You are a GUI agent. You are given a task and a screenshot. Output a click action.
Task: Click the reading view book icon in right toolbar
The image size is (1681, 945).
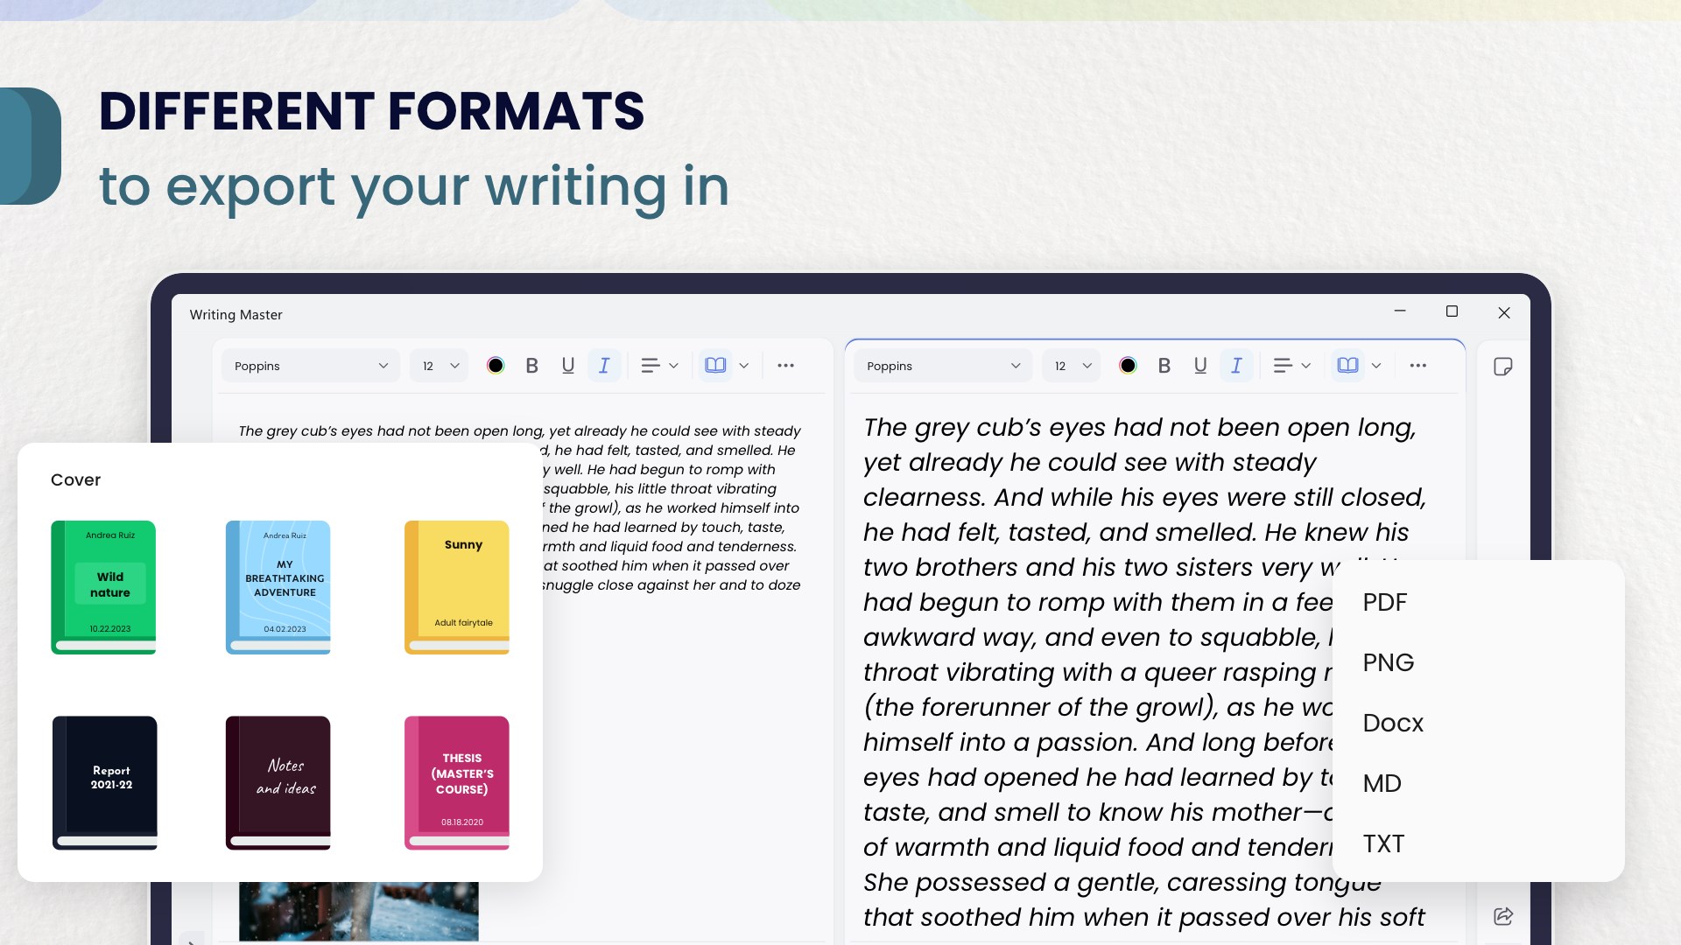click(x=1347, y=366)
